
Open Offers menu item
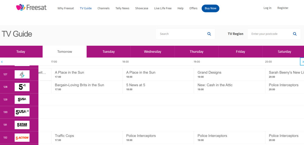(x=193, y=8)
